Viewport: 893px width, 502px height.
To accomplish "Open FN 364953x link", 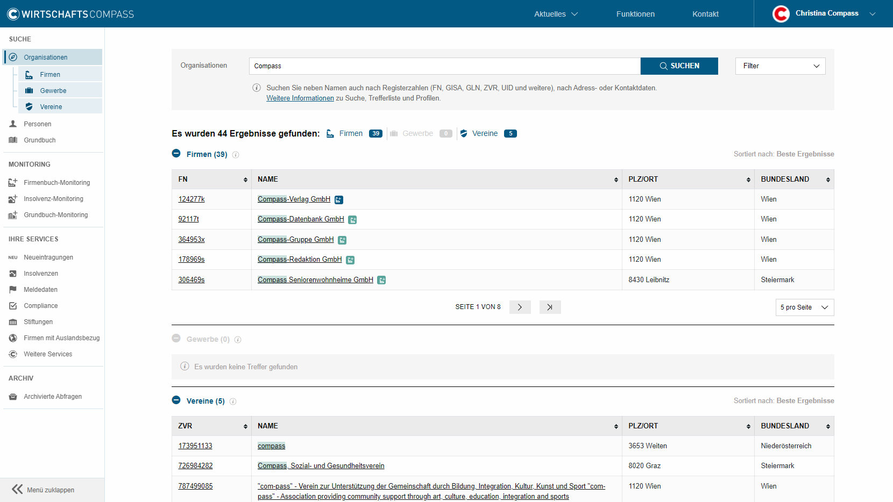I will pyautogui.click(x=192, y=240).
